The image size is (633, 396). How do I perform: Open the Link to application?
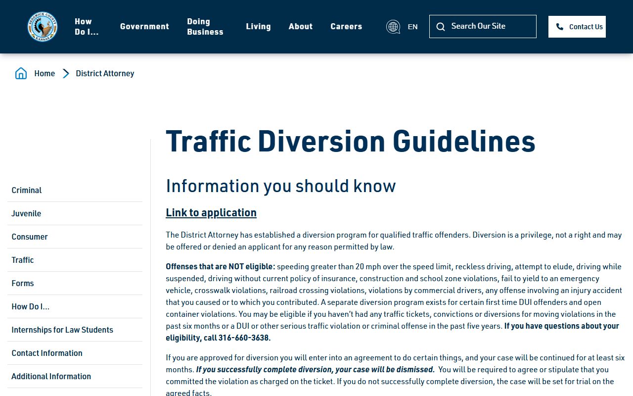[211, 213]
